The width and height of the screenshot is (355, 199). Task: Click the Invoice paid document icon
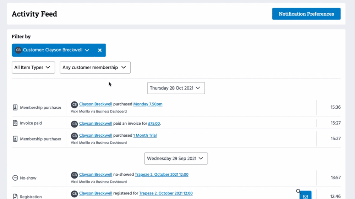15,123
